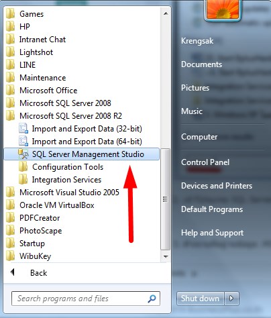Select the PhotoScape folder label
The width and height of the screenshot is (271, 318).
click(x=40, y=231)
